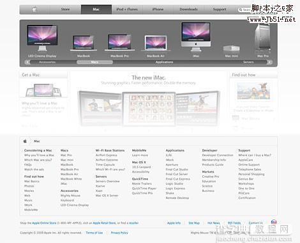Open the RSS Feeds link
The height and width of the screenshot is (243, 300).
click(x=234, y=223)
